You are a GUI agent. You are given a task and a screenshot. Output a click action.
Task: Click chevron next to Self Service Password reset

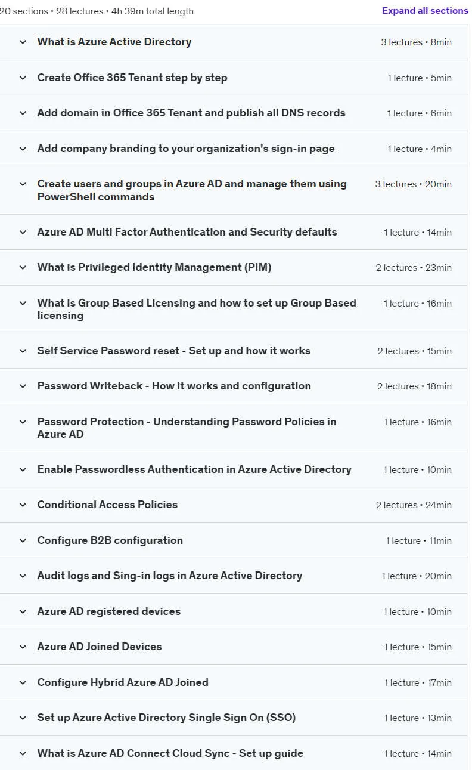(23, 351)
